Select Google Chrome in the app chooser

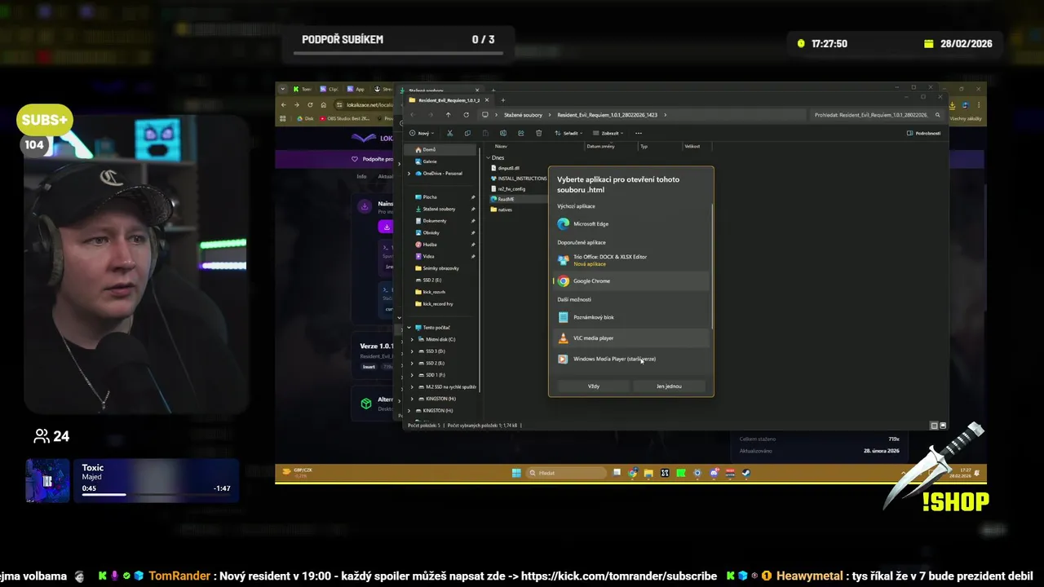click(x=630, y=280)
